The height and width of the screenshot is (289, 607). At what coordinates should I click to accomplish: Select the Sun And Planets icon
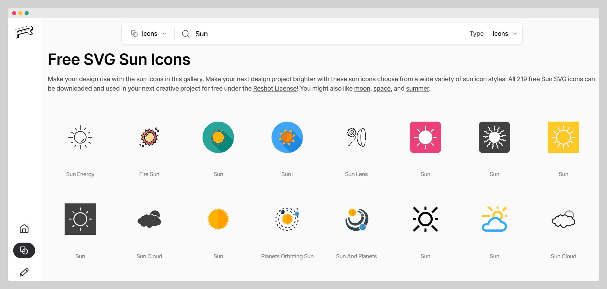356,219
